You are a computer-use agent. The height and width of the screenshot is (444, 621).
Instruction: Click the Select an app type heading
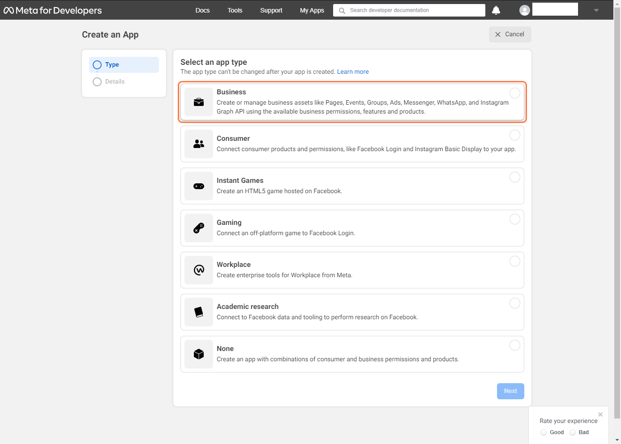[x=214, y=62]
